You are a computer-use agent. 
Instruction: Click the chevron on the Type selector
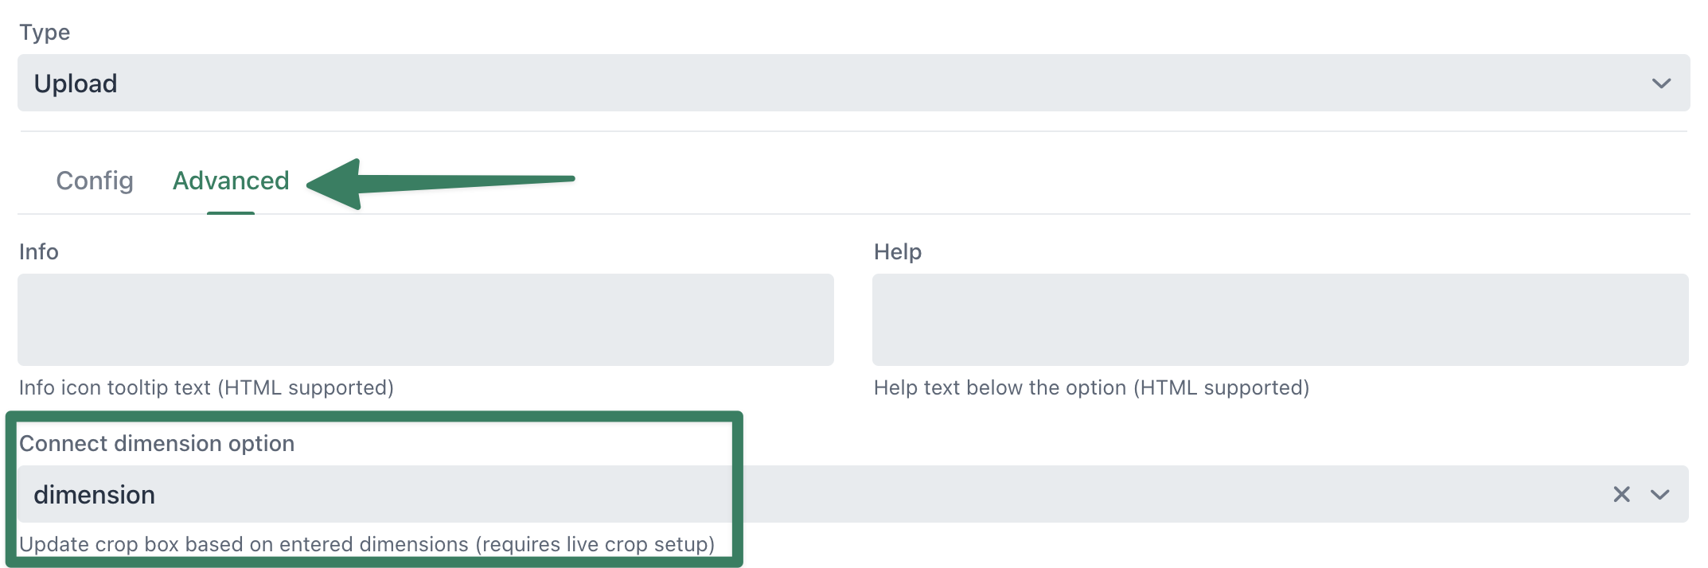click(1660, 83)
